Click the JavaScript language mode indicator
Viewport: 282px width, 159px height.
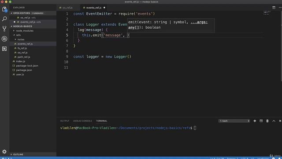click(x=263, y=158)
